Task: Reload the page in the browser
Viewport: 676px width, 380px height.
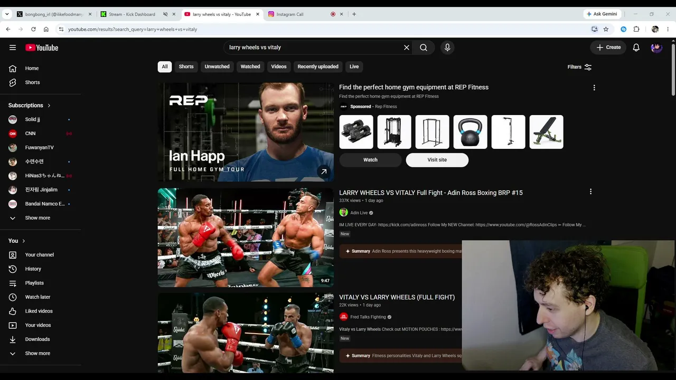Action: pos(33,29)
